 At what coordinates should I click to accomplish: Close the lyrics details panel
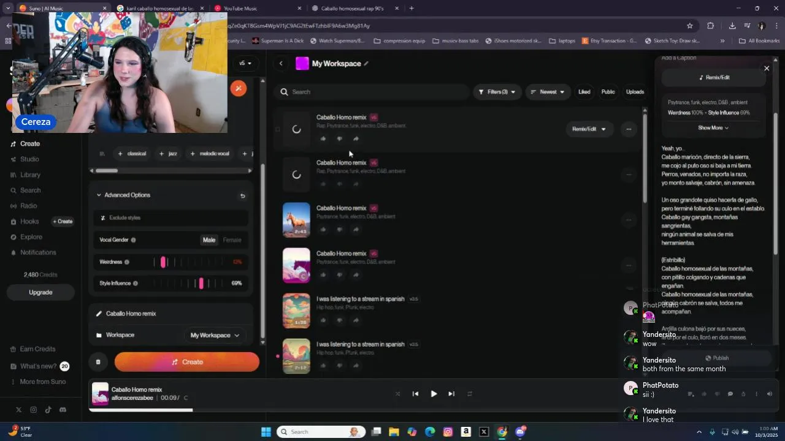(x=767, y=68)
